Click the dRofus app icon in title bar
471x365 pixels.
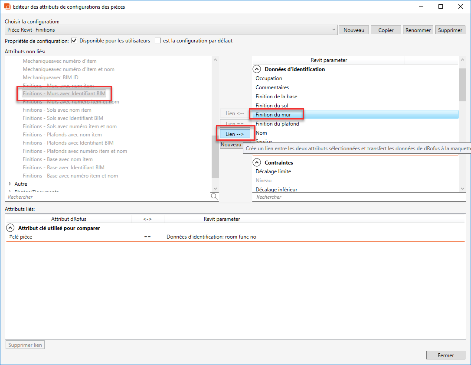pos(7,7)
